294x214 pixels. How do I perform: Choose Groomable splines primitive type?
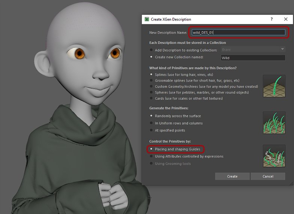(151, 81)
